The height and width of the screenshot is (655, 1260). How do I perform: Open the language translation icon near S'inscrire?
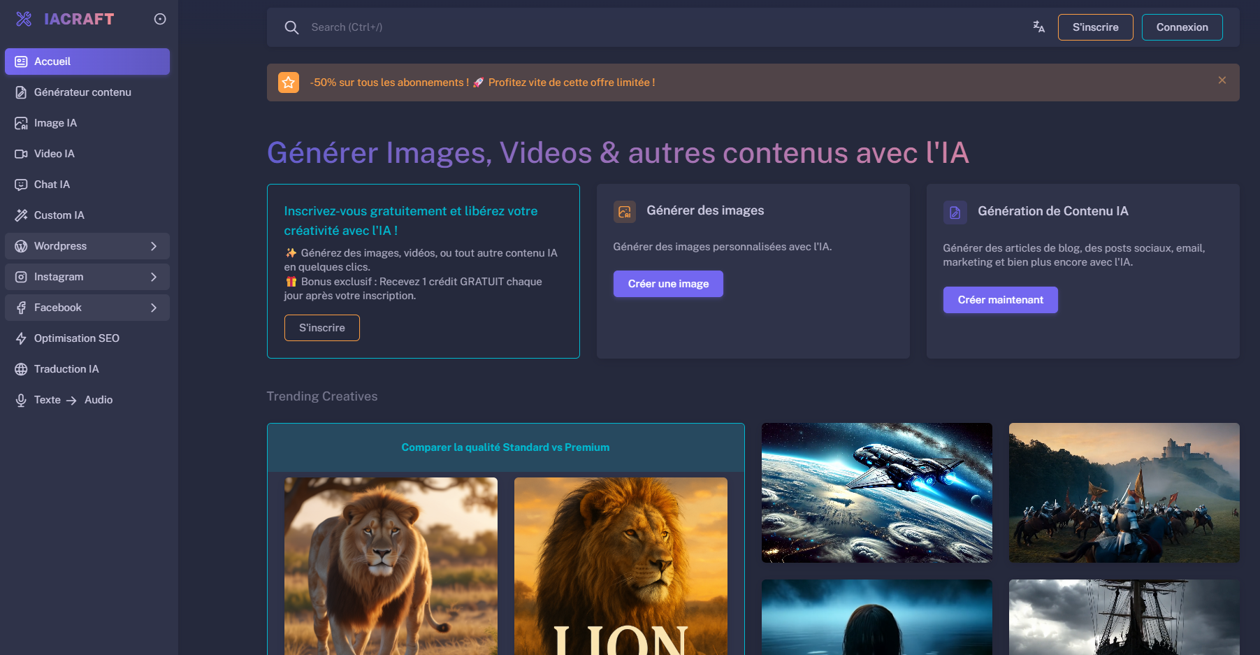1038,27
